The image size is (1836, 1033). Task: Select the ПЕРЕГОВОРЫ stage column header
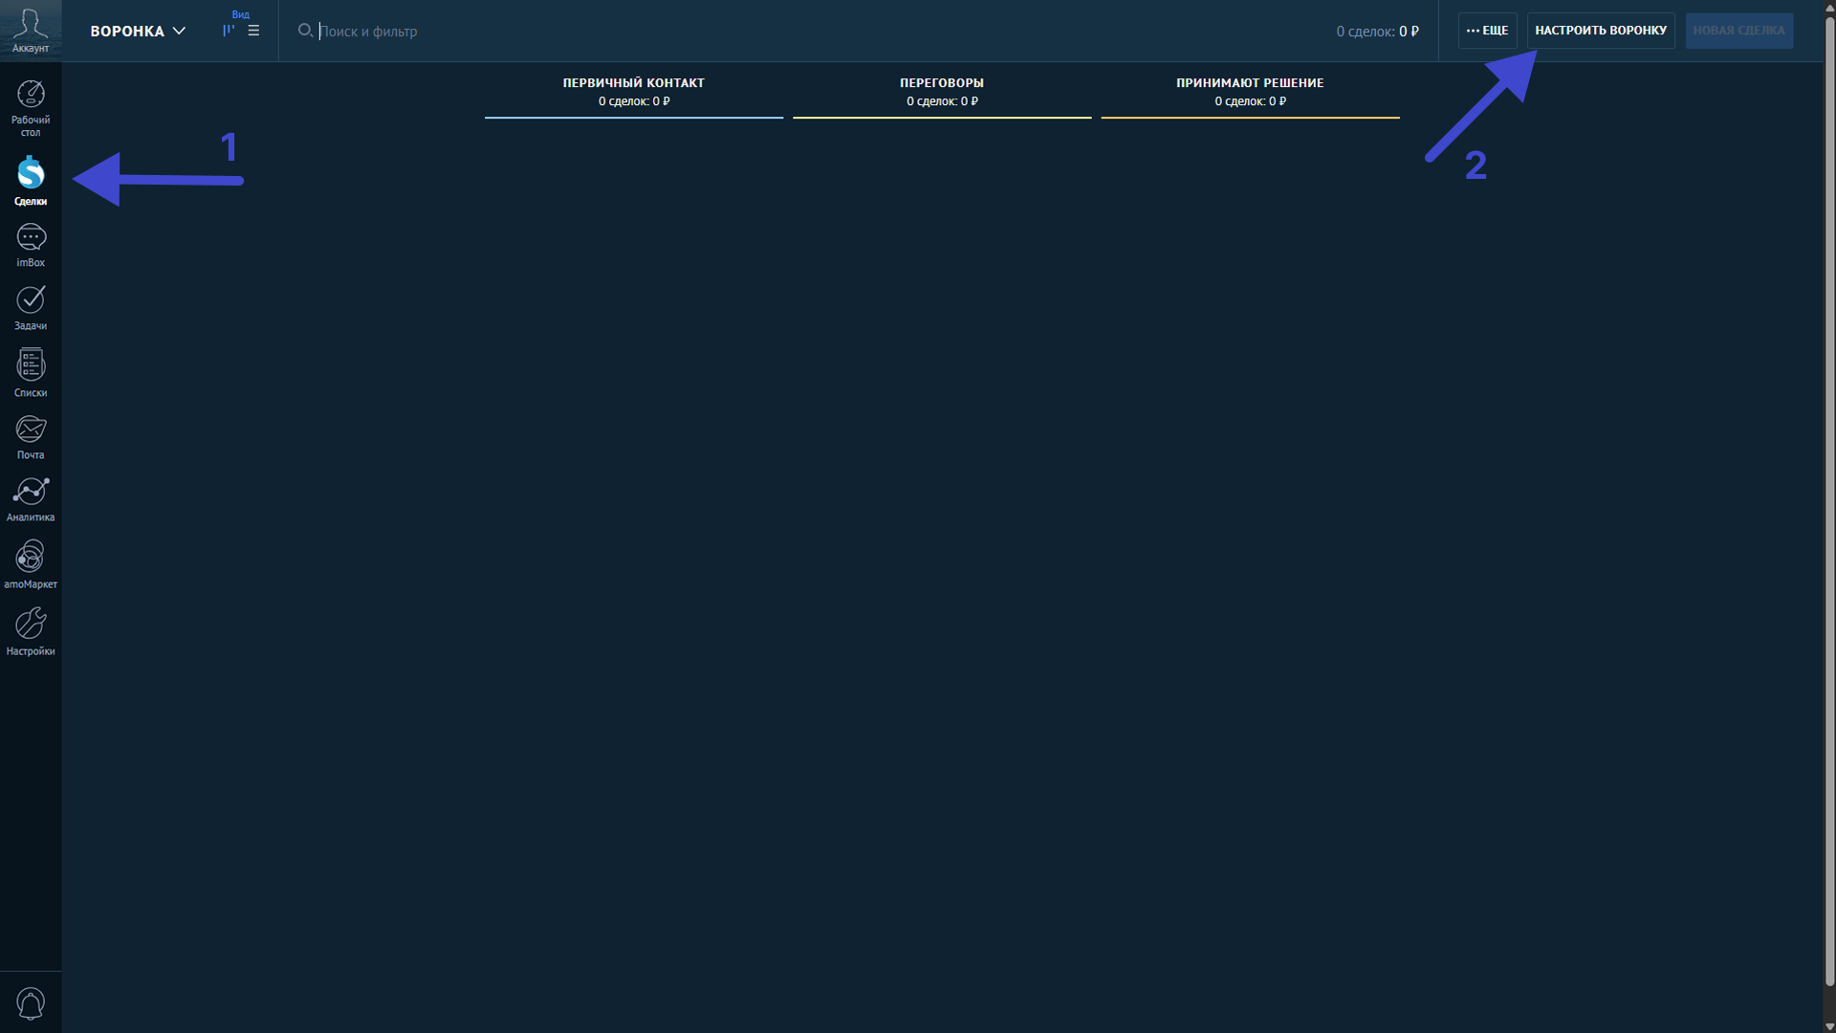point(942,92)
